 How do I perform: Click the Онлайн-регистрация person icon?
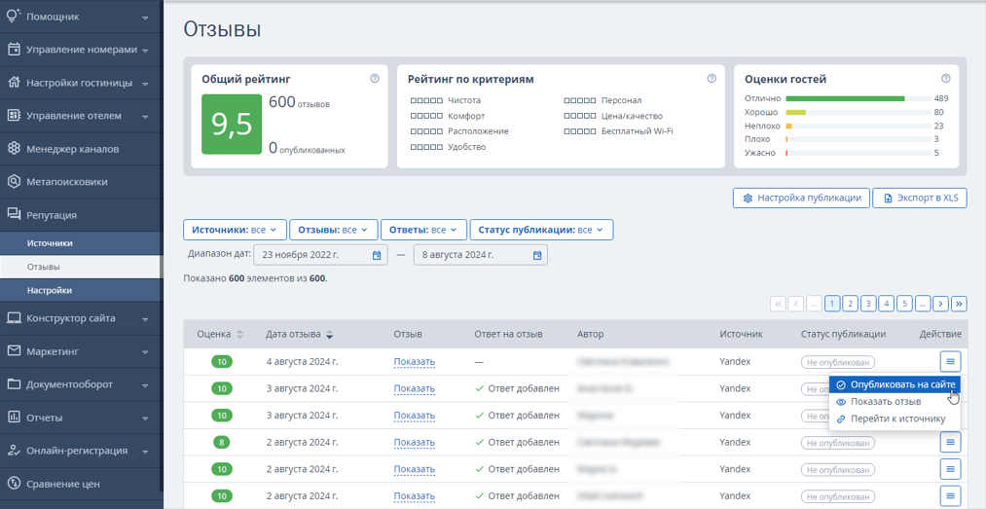(14, 451)
